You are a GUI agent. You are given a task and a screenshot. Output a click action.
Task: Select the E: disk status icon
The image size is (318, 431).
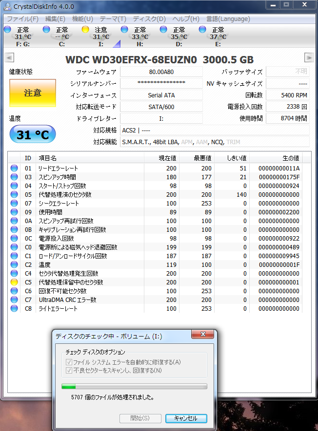click(x=202, y=29)
